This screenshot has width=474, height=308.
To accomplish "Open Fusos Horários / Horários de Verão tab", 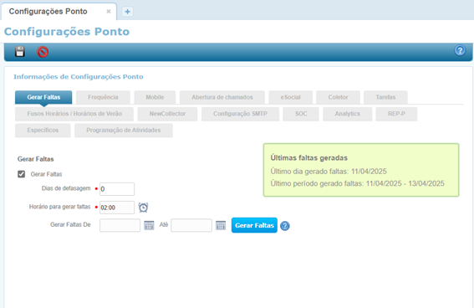I will click(74, 114).
